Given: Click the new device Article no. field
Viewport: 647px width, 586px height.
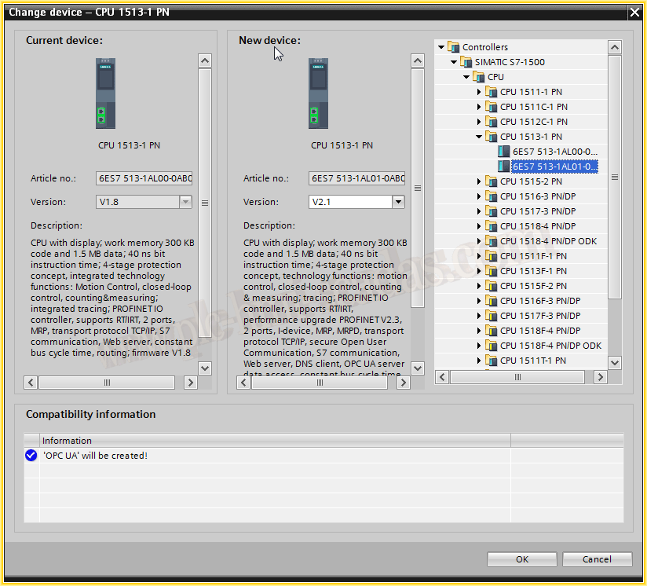Looking at the screenshot, I should 356,178.
